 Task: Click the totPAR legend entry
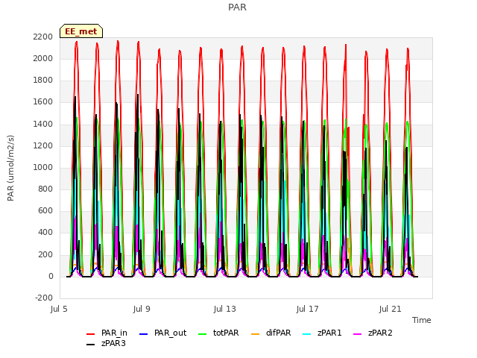pyautogui.click(x=218, y=333)
